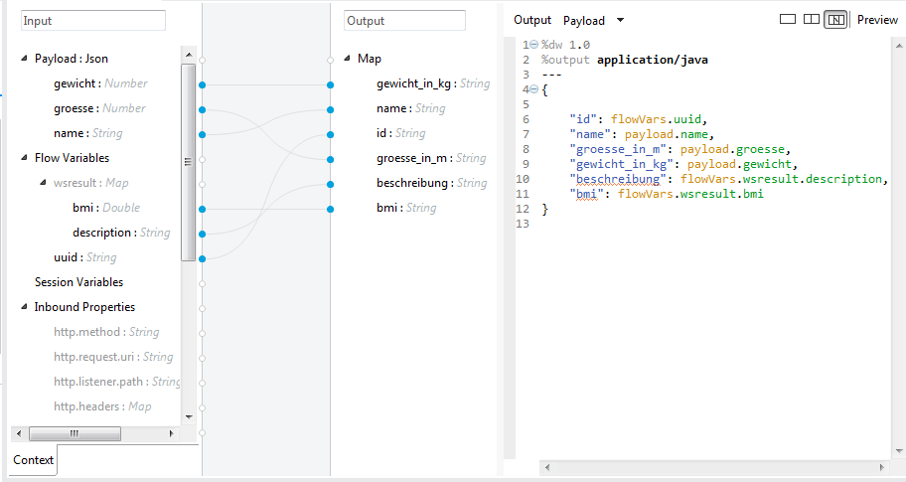Image resolution: width=906 pixels, height=482 pixels.
Task: Click the output connector dot beside id
Action: point(331,134)
